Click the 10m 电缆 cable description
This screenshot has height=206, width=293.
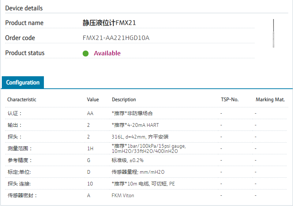point(143,184)
